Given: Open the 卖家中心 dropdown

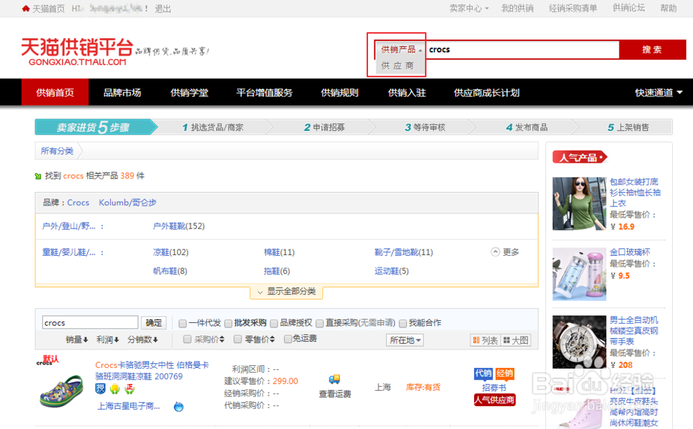Looking at the screenshot, I should click(x=469, y=8).
